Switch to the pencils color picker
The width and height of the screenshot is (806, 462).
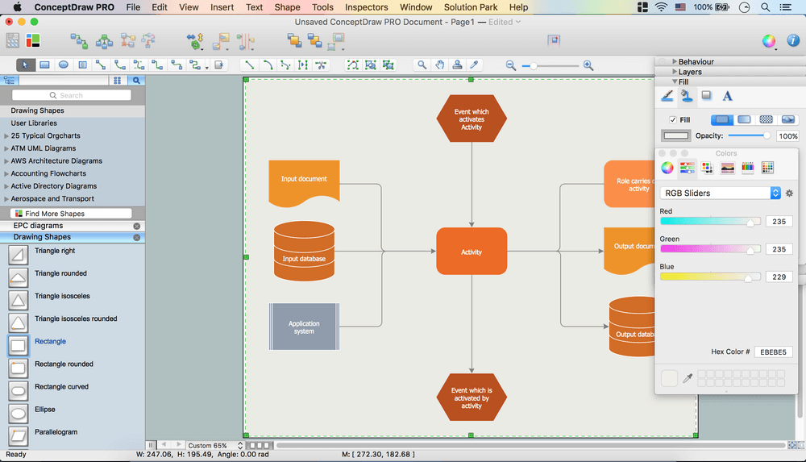pyautogui.click(x=747, y=168)
